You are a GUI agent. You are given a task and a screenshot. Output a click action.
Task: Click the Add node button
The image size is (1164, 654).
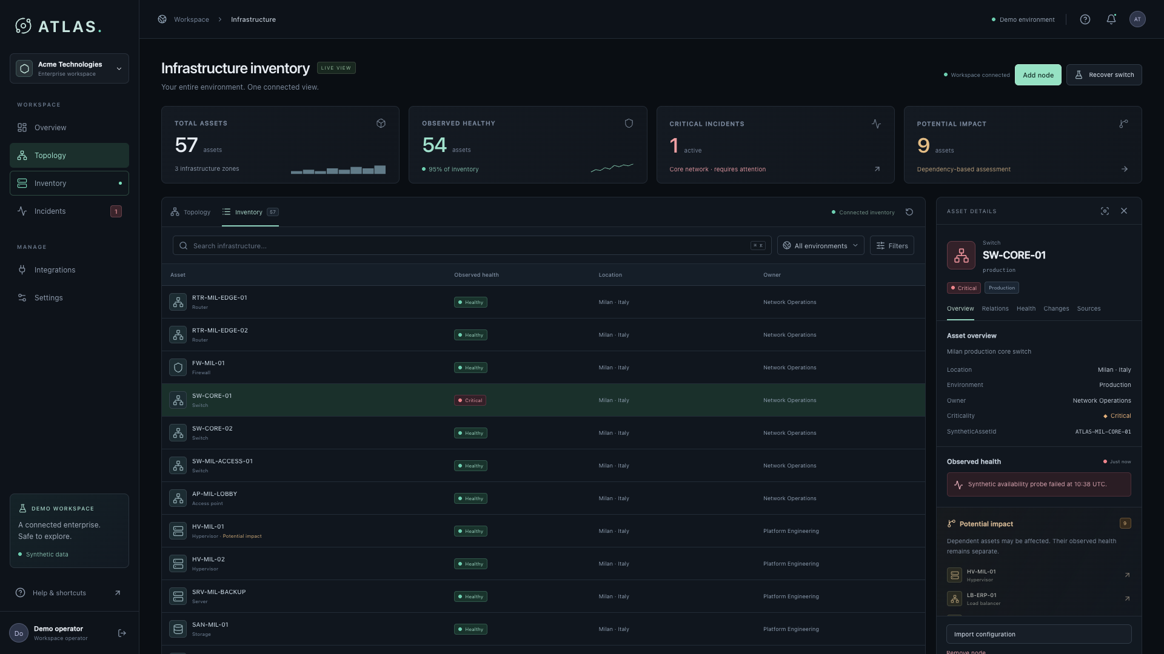tap(1038, 75)
